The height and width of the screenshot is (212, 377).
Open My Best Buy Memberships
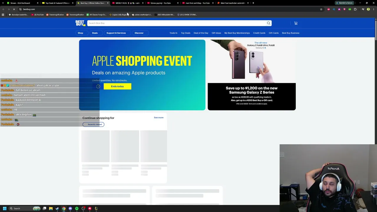237,33
